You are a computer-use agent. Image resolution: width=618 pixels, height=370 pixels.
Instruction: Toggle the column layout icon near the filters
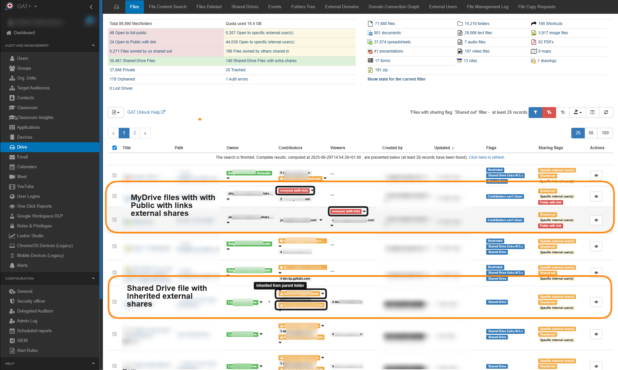(x=592, y=112)
